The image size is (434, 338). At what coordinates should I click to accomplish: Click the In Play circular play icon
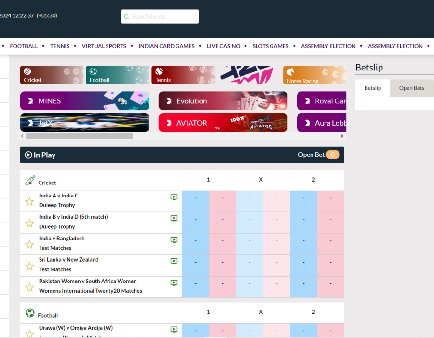point(28,155)
